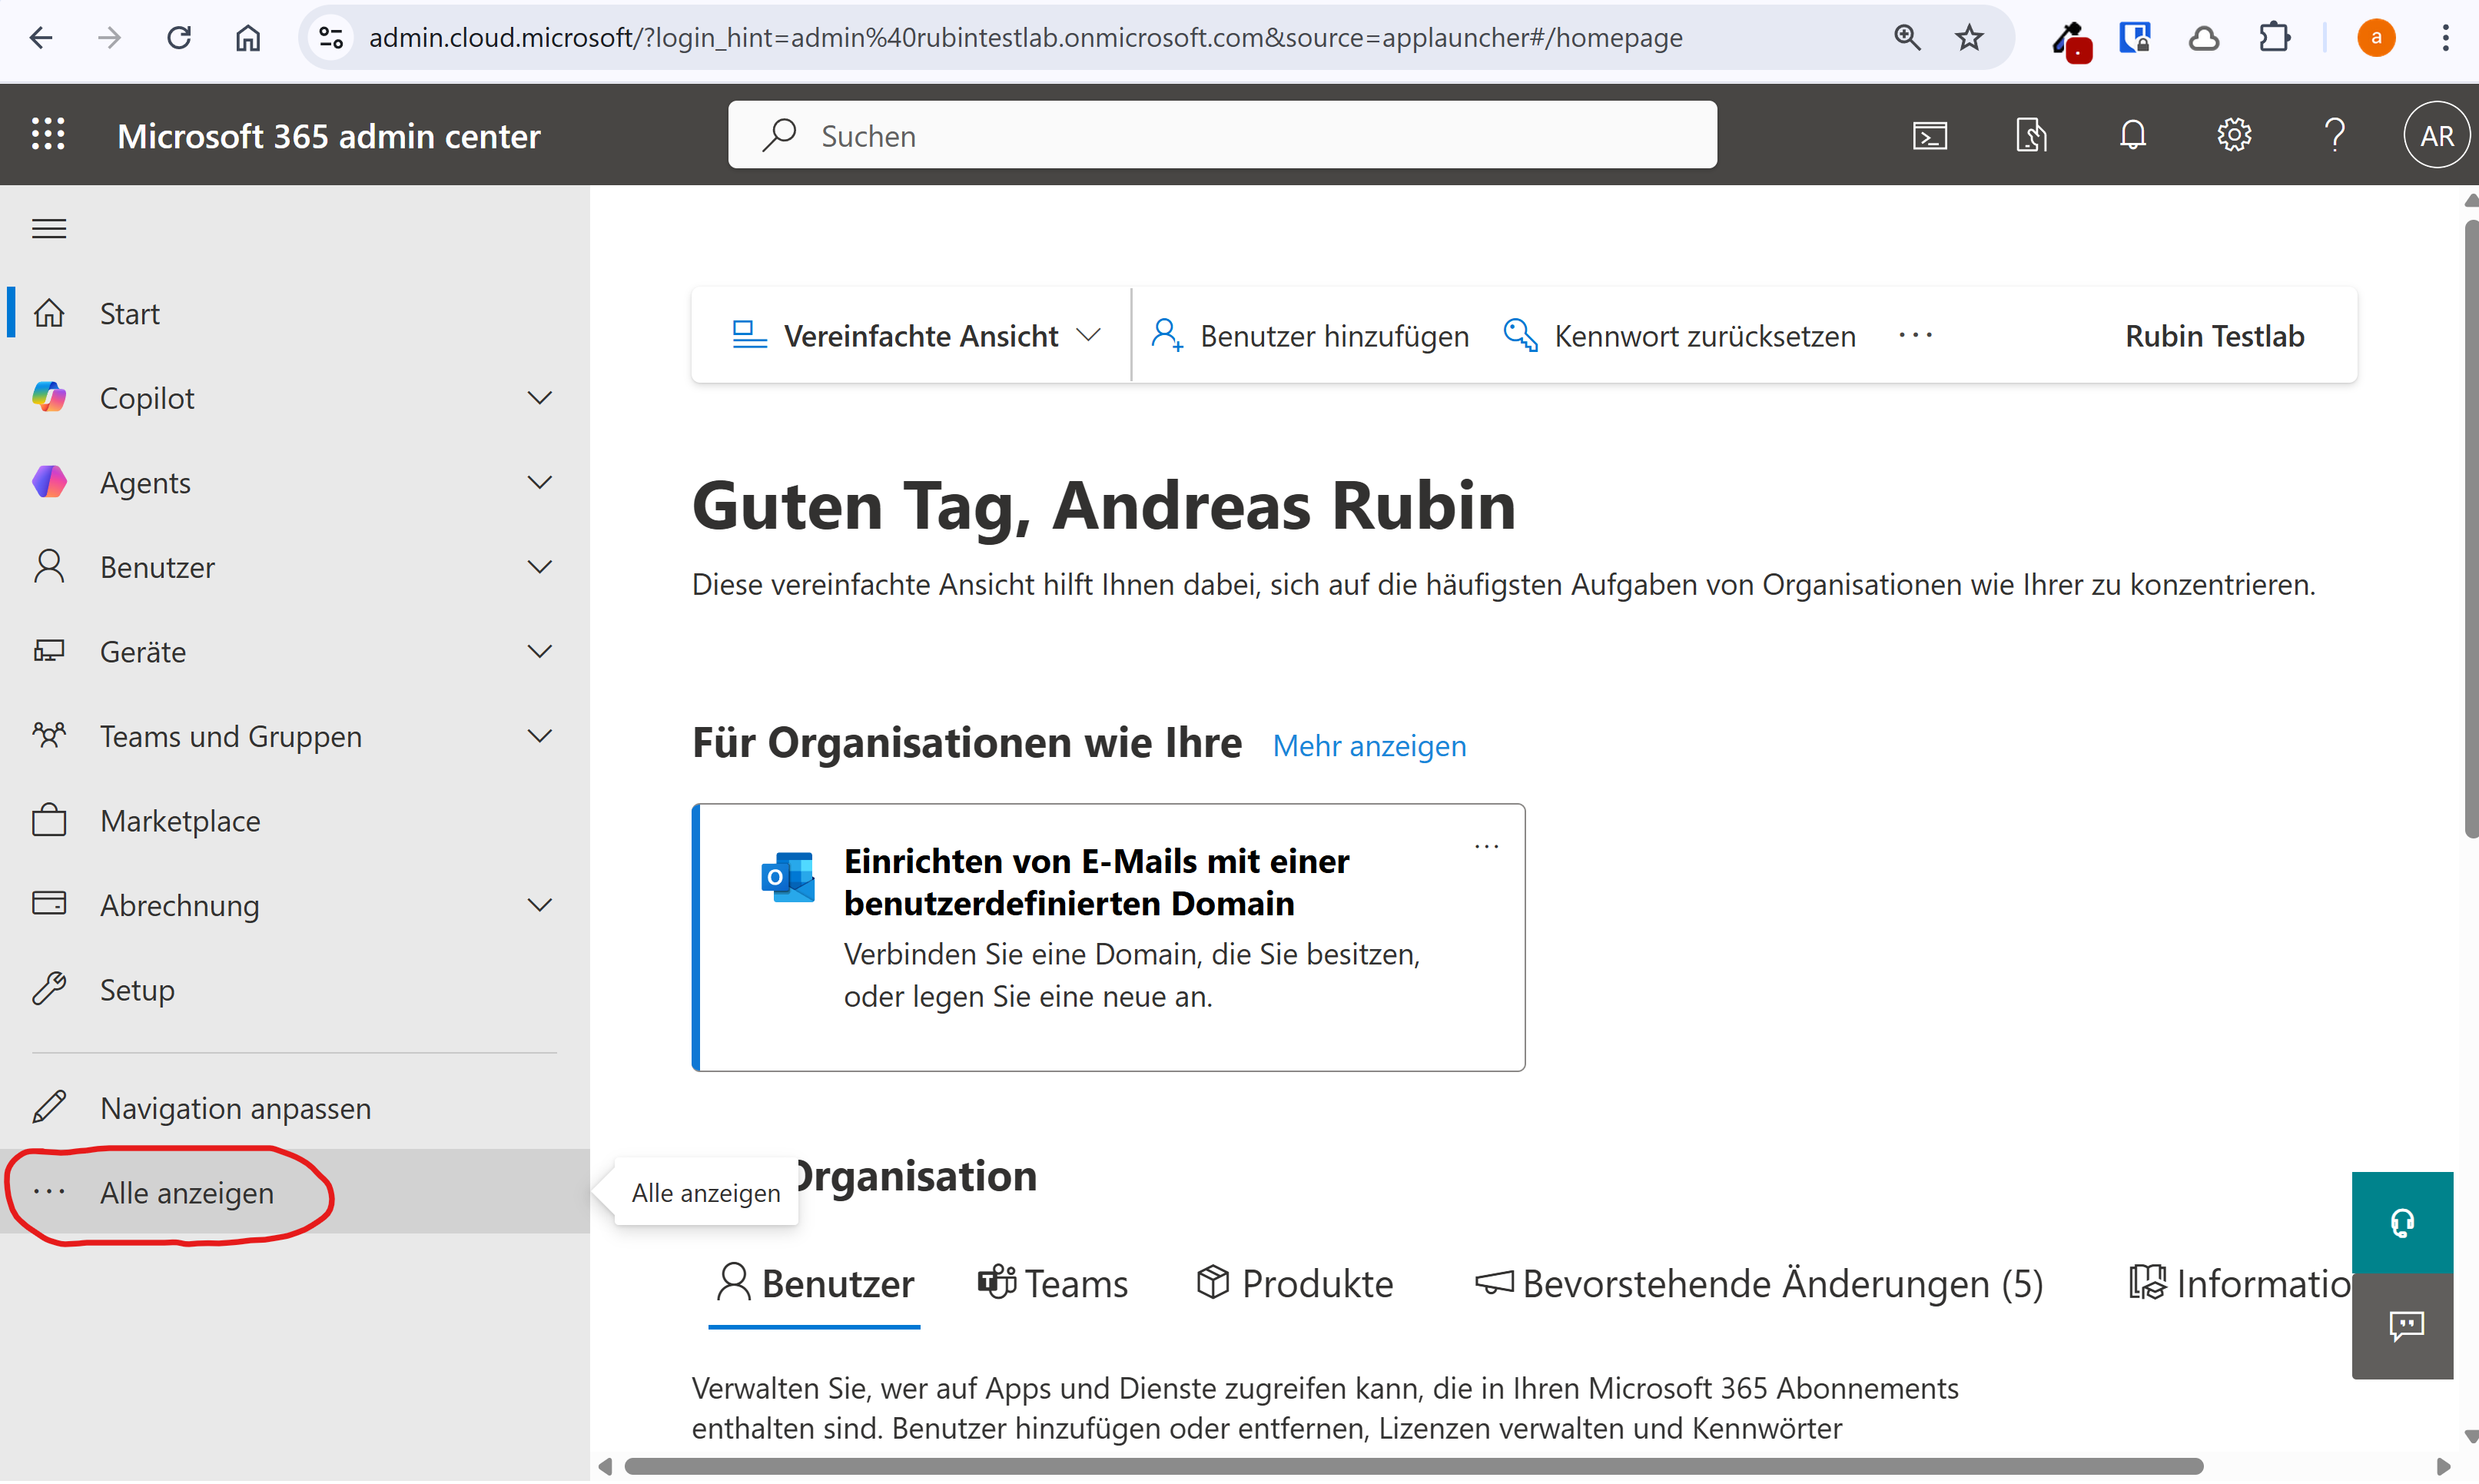Expand the Copilot navigation chevron
The height and width of the screenshot is (1484, 2479).
[539, 398]
